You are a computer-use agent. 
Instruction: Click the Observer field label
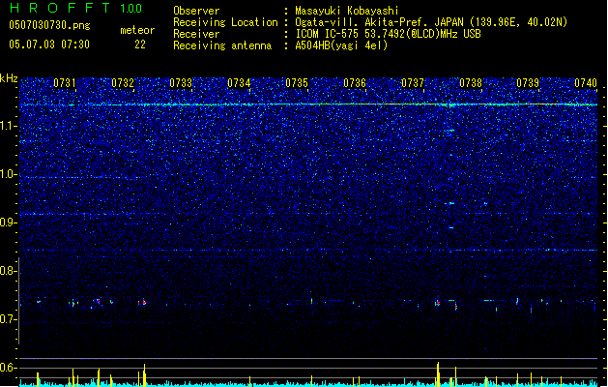pos(196,11)
